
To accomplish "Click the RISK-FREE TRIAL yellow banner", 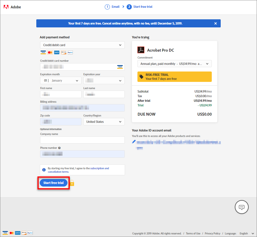I will (x=175, y=77).
